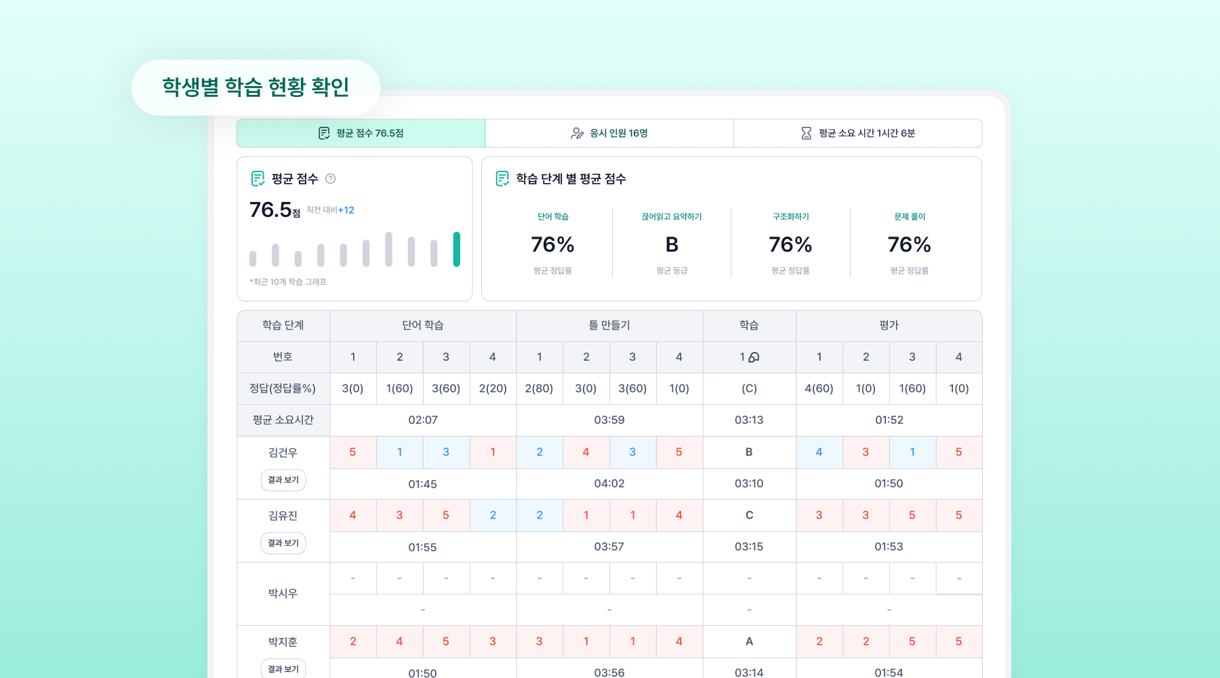Viewport: 1220px width, 678px height.
Task: Click the 문제 풀이 76% stage score
Action: (x=909, y=244)
